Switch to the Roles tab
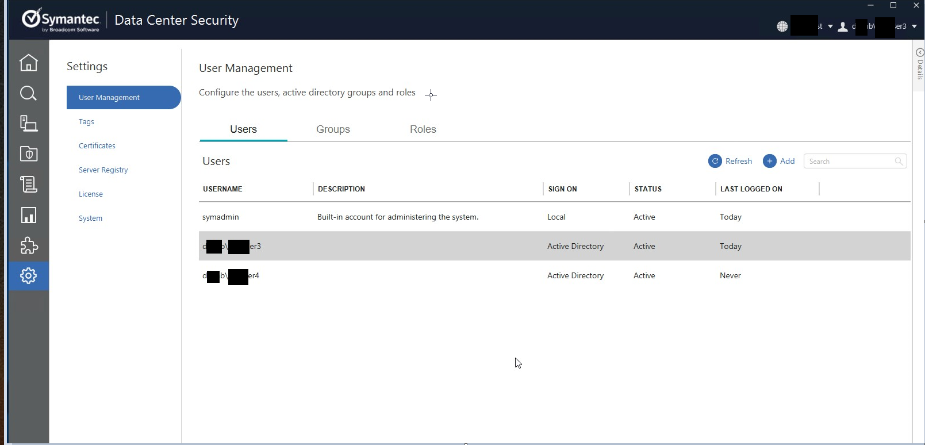 [x=423, y=129]
